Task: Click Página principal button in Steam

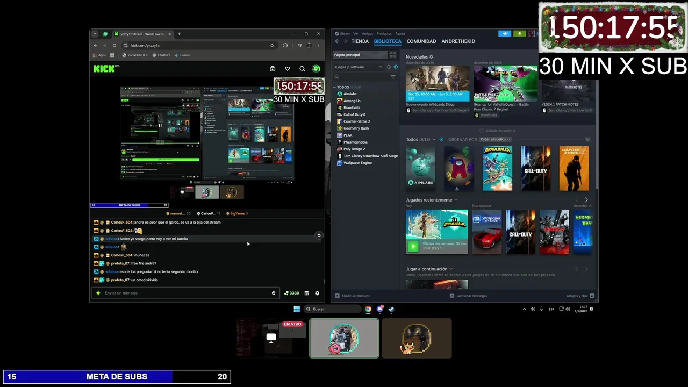Action: [x=360, y=55]
